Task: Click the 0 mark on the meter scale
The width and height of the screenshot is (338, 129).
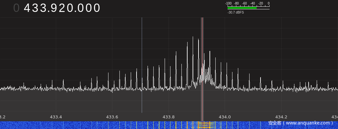Action: 269,4
